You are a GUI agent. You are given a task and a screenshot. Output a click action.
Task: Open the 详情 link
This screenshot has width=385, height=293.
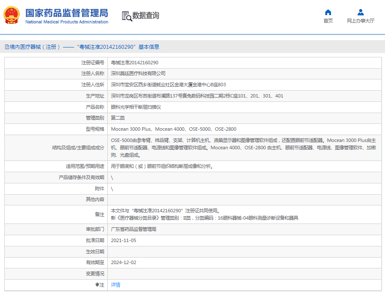coord(116,285)
